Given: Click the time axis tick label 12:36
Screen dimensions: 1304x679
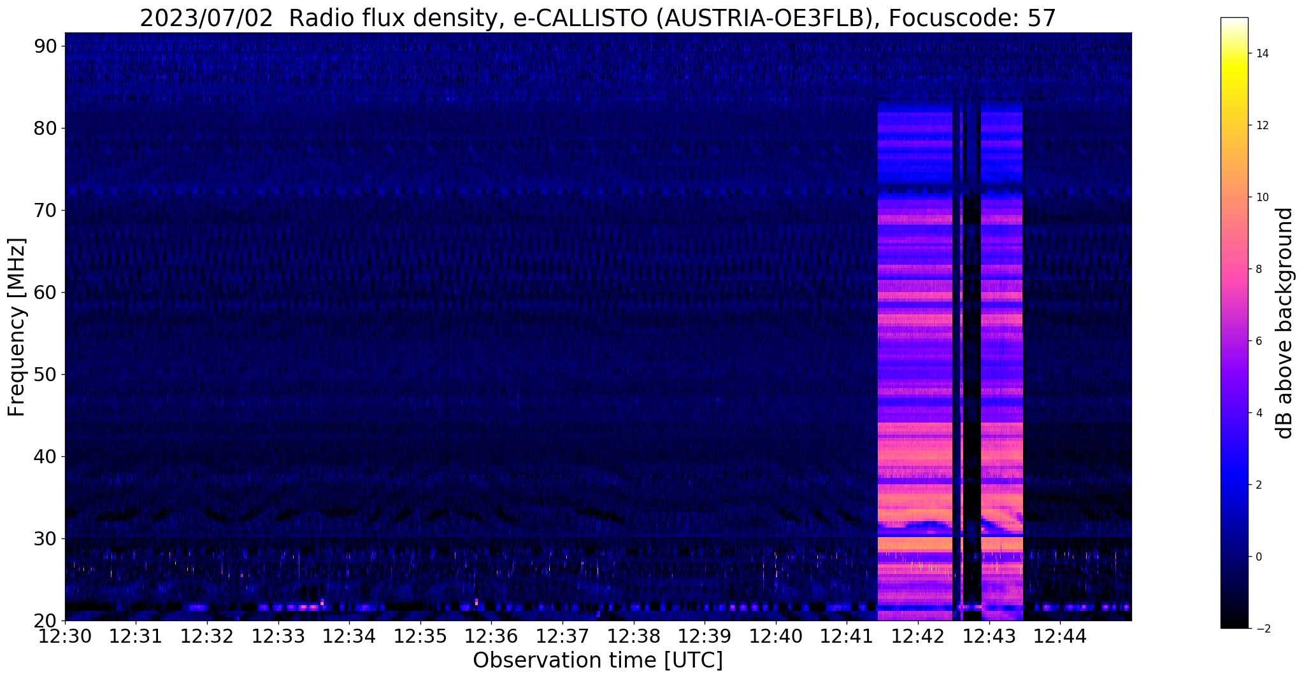Looking at the screenshot, I should pyautogui.click(x=492, y=636).
